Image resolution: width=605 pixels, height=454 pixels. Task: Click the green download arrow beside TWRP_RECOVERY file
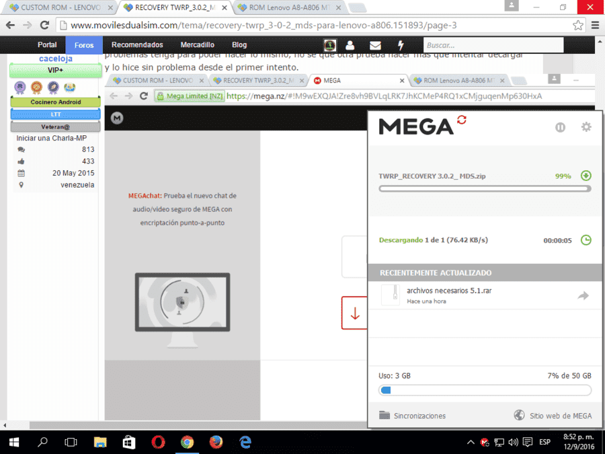(586, 176)
